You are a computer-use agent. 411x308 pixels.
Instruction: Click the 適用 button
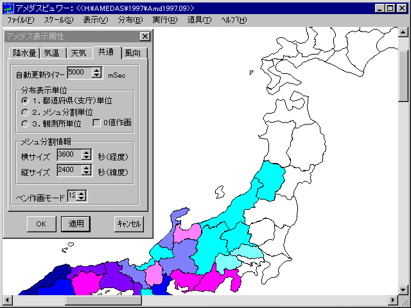(x=76, y=224)
